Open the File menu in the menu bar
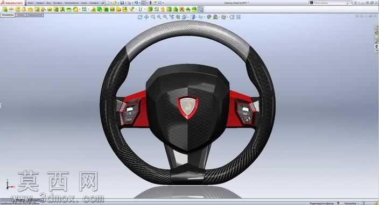The width and height of the screenshot is (379, 205). tap(31, 3)
